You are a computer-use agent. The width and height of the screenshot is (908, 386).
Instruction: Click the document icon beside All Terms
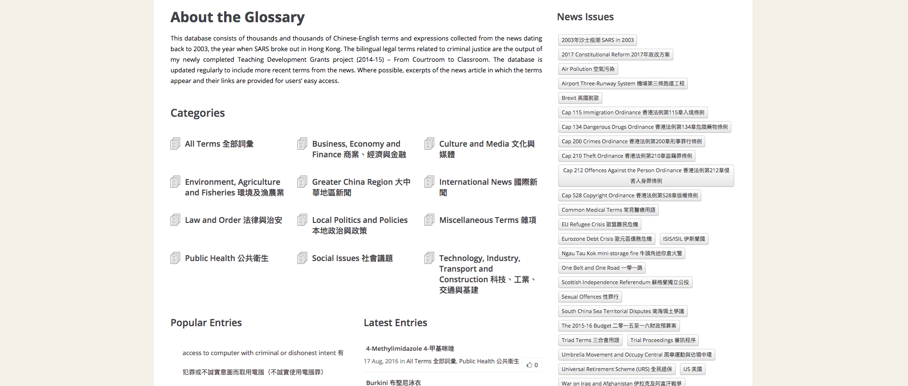tap(175, 144)
